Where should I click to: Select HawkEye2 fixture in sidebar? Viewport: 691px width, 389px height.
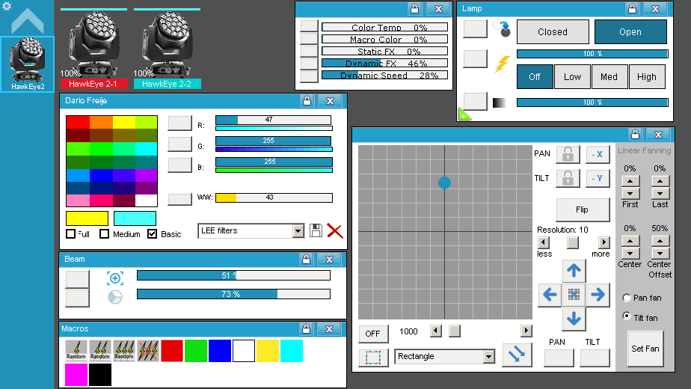(x=28, y=64)
